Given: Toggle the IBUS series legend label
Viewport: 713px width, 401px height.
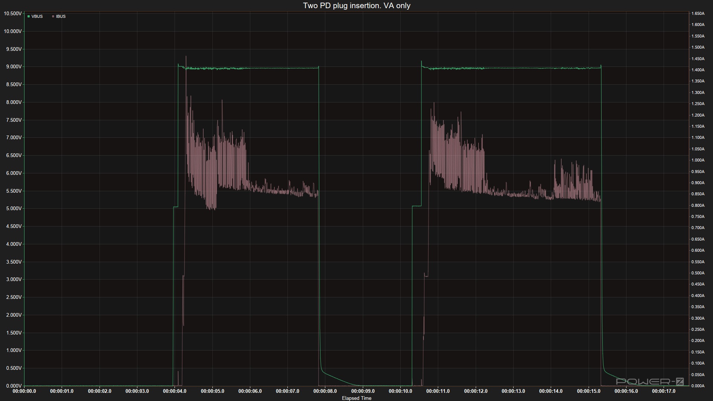Looking at the screenshot, I should pyautogui.click(x=61, y=16).
